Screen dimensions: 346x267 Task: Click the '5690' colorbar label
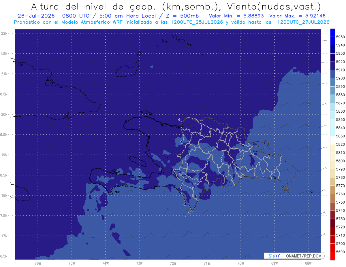coord(340,252)
